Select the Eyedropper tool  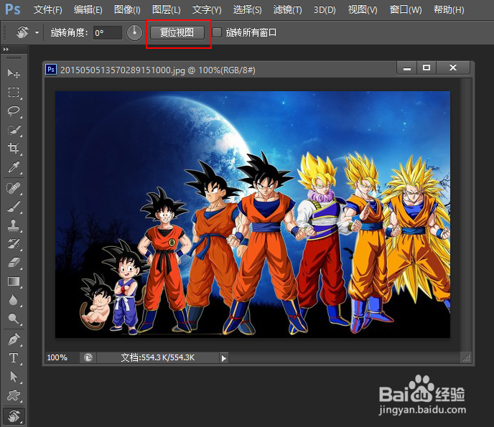(x=14, y=167)
